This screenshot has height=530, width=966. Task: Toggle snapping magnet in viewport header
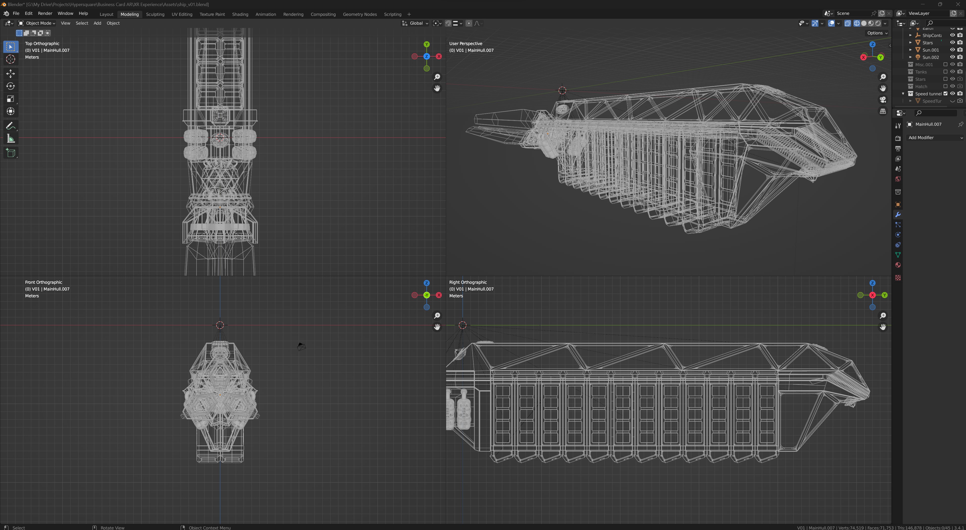tap(448, 23)
